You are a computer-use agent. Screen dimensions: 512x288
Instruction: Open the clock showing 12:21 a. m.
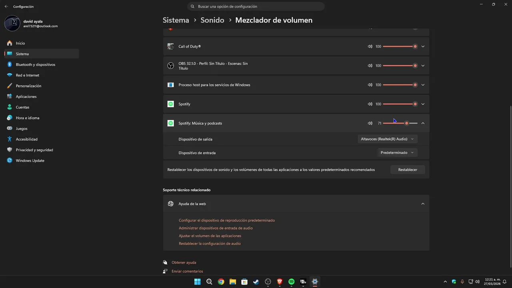click(x=492, y=282)
